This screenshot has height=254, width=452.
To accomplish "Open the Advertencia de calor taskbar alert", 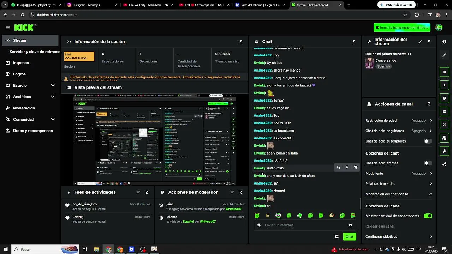I will (x=350, y=249).
